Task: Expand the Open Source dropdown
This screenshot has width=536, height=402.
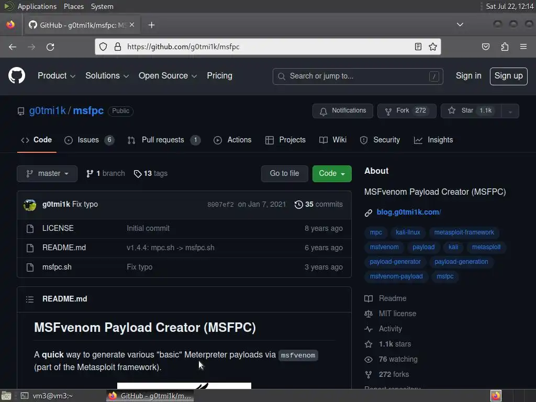Action: tap(167, 76)
